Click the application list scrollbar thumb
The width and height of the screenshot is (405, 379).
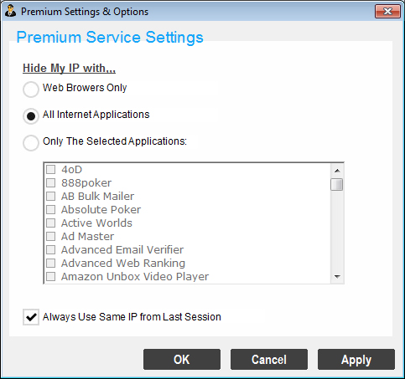337,184
